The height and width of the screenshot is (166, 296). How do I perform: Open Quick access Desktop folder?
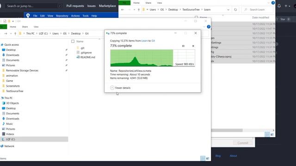(x=11, y=50)
